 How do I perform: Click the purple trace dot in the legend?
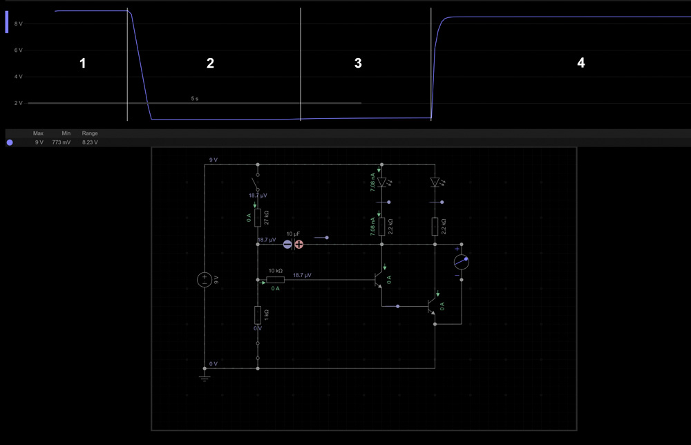[x=10, y=142]
